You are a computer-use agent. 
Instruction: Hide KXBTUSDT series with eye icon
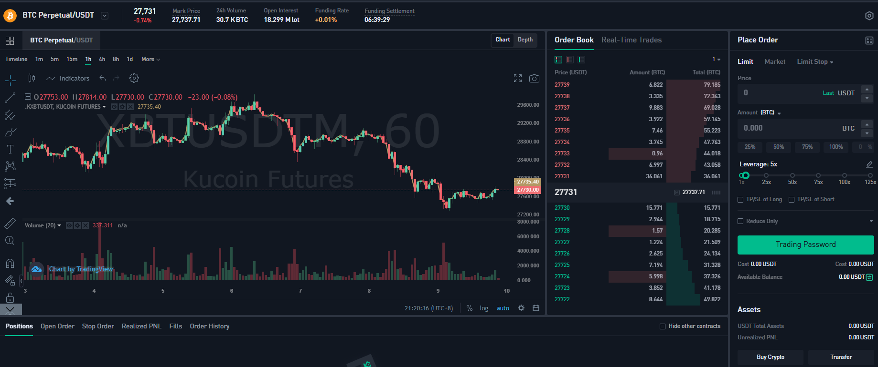pos(114,107)
